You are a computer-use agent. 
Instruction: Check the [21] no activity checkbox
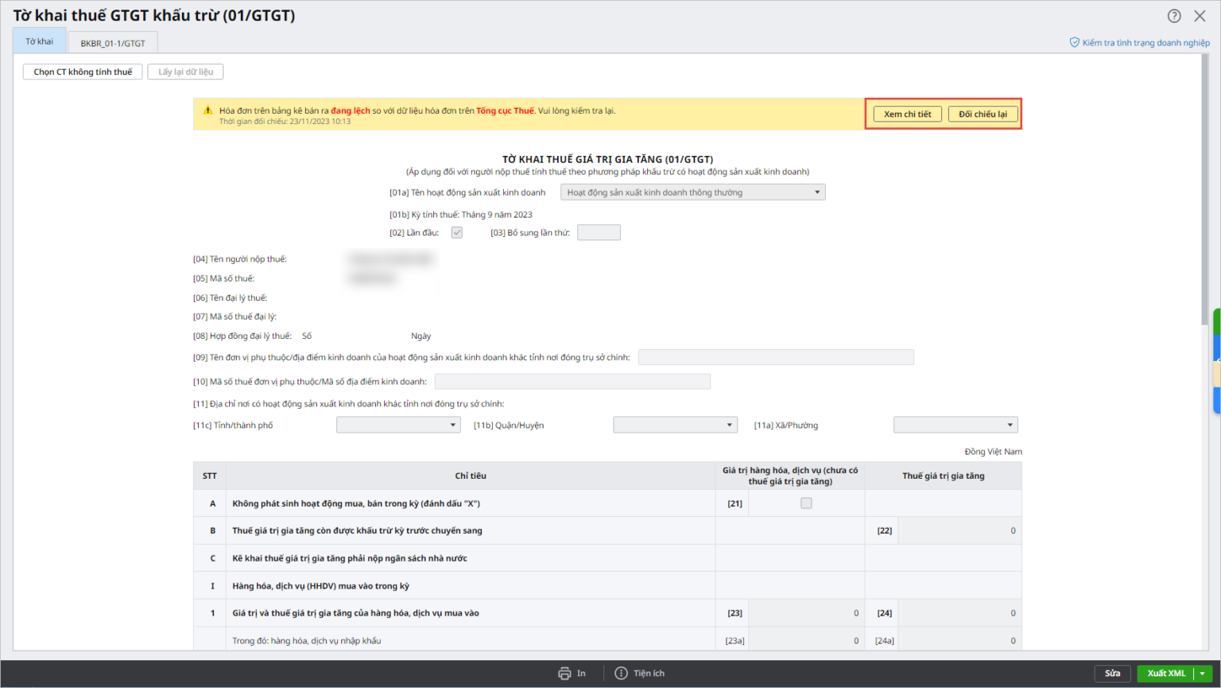tap(806, 503)
